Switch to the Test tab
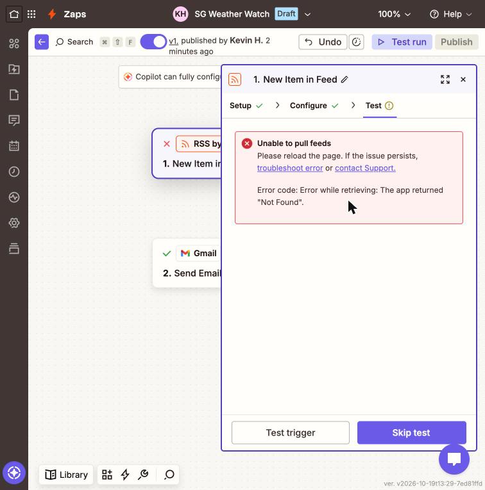The width and height of the screenshot is (485, 490). [x=380, y=106]
